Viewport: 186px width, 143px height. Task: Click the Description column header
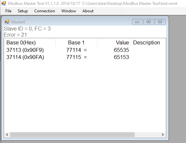coord(148,43)
